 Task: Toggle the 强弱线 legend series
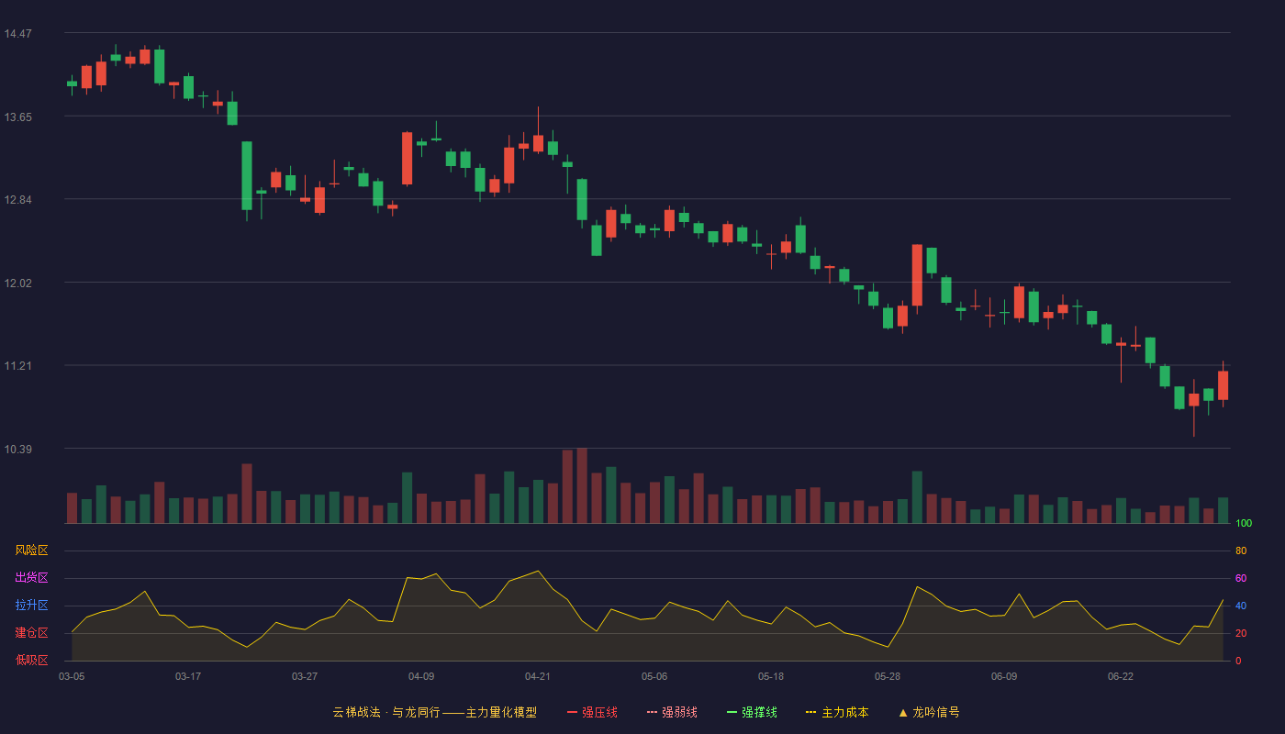(x=672, y=712)
